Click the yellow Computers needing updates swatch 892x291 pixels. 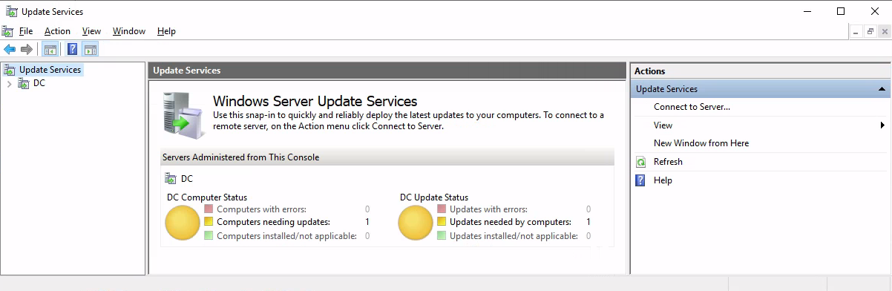(x=209, y=222)
